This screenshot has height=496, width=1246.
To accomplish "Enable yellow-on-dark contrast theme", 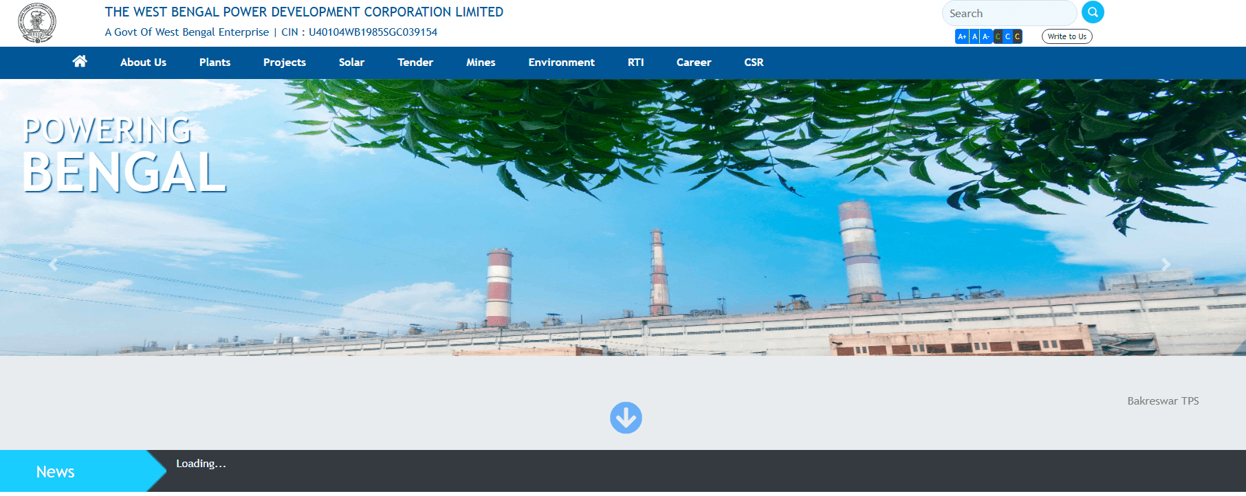I will [x=1018, y=36].
